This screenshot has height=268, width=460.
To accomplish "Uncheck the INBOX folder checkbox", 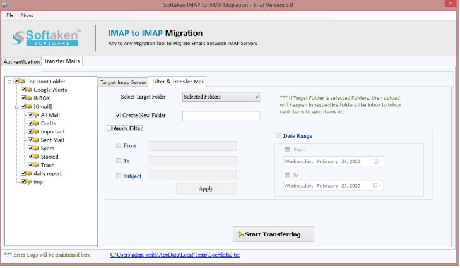I will click(23, 98).
